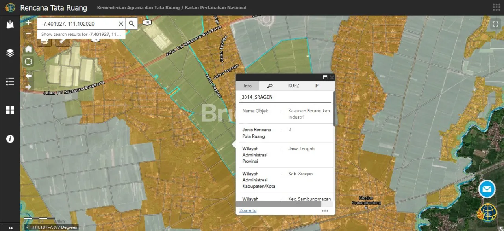Open the Legend list widget
Viewport: 504px width, 231px height.
(10, 81)
